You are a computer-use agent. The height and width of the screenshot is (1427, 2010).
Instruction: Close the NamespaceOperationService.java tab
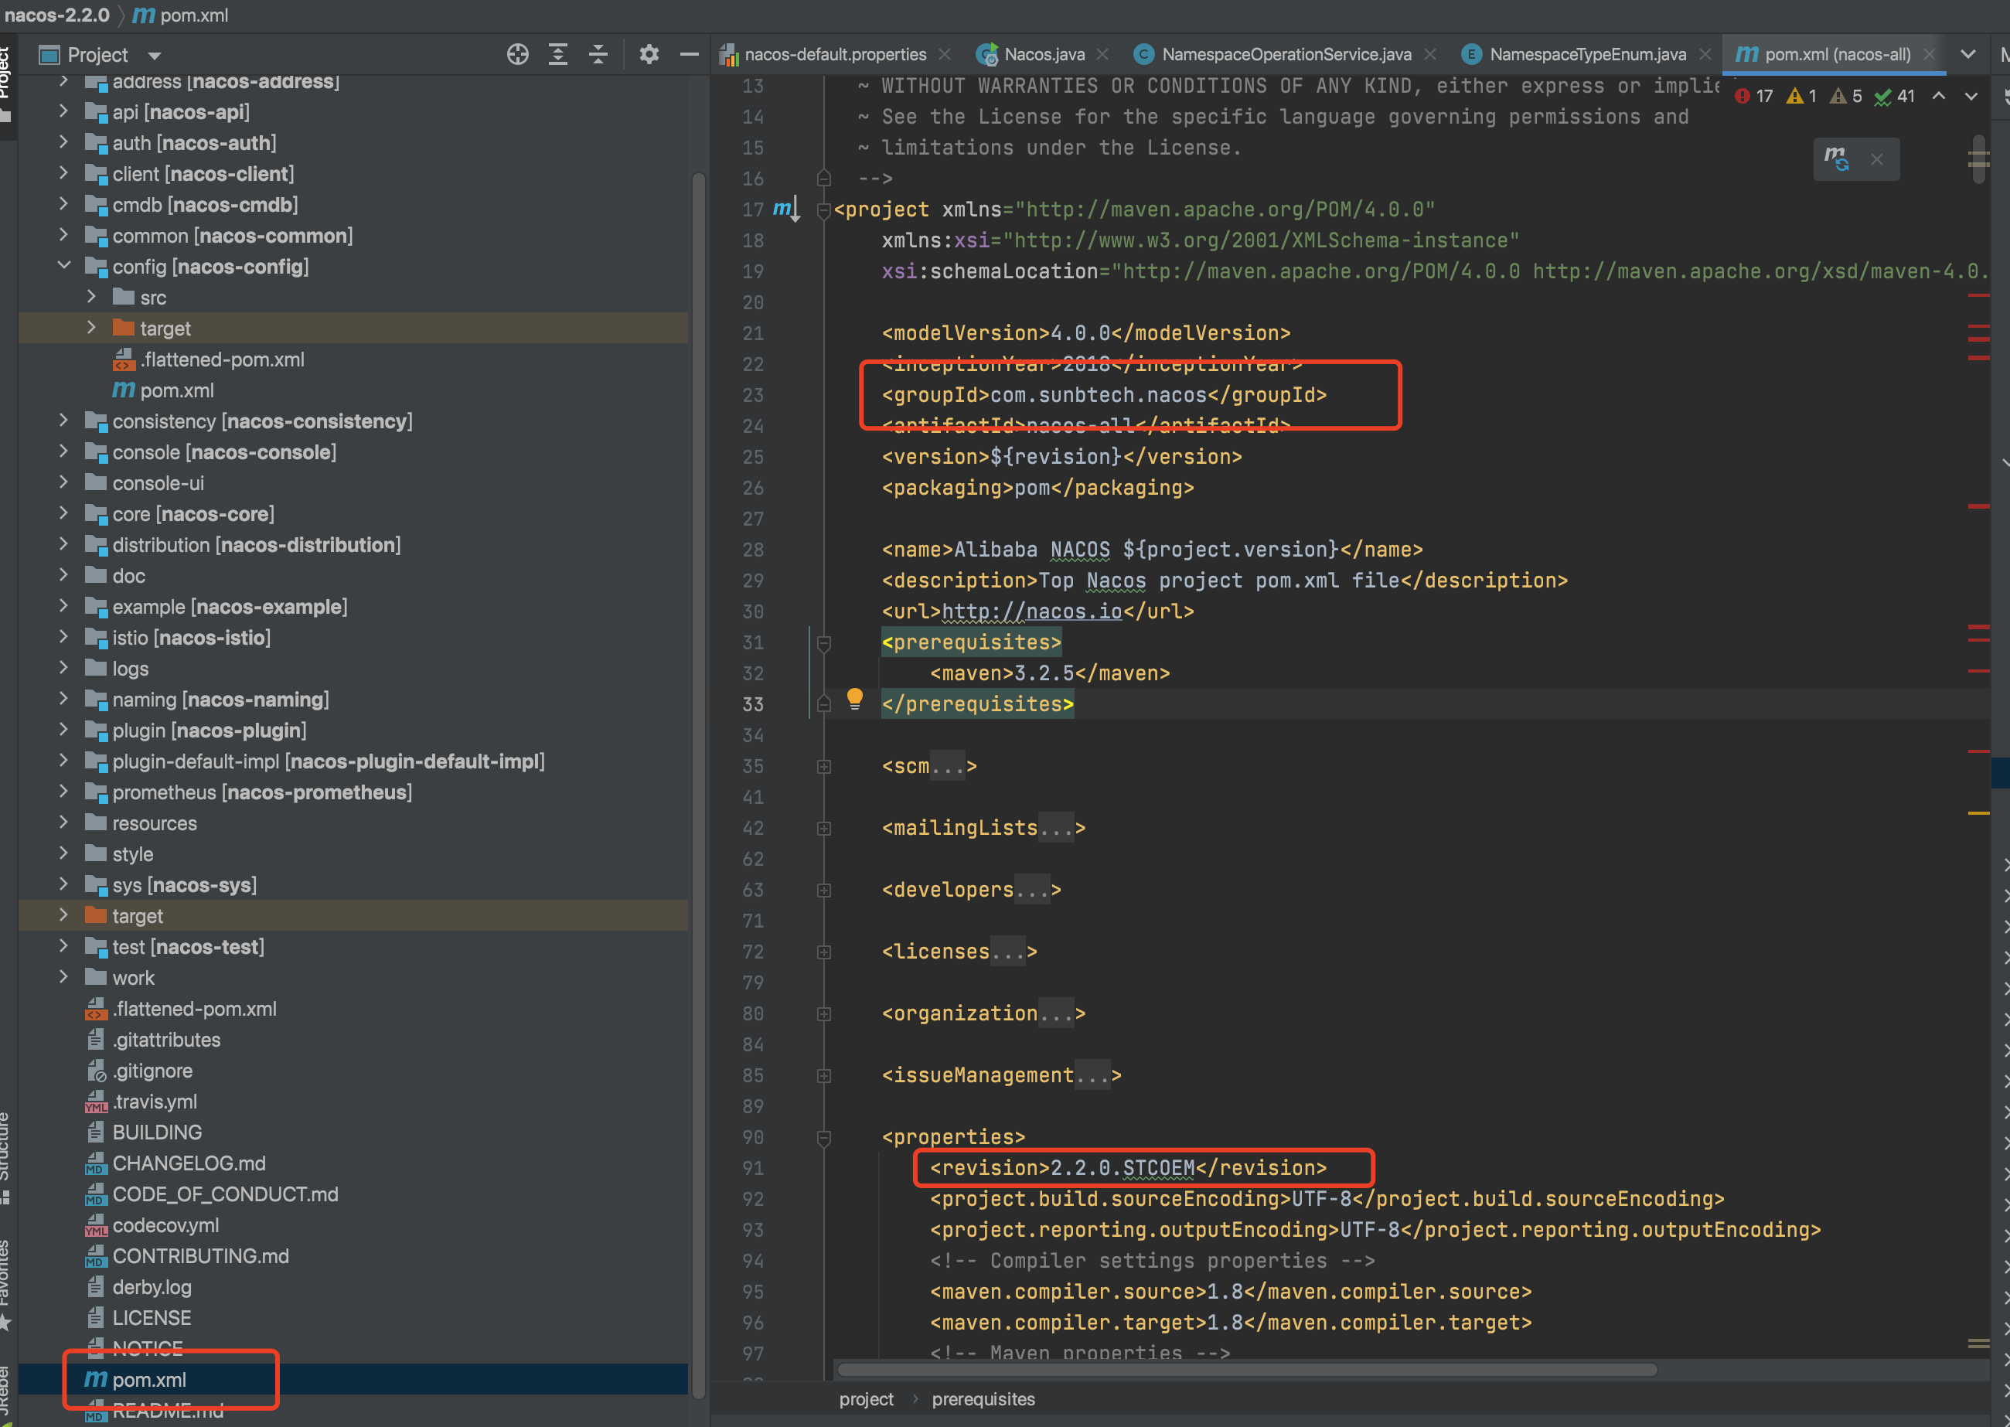pos(1430,54)
